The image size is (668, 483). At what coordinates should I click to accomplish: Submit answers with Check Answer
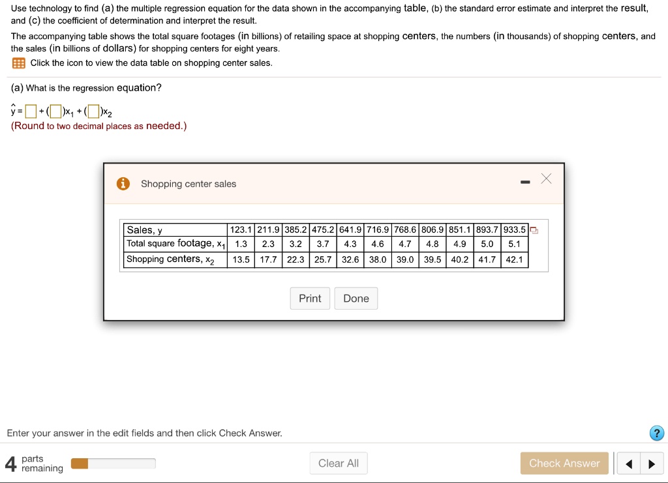point(564,463)
